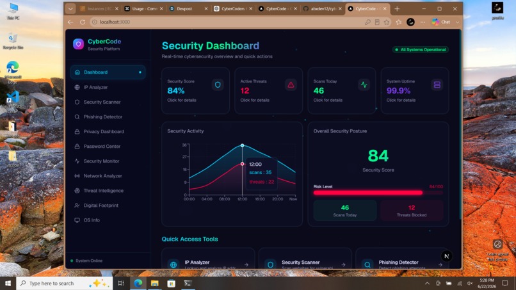Click the globe icon on IP Analyzer tool card

(173, 264)
